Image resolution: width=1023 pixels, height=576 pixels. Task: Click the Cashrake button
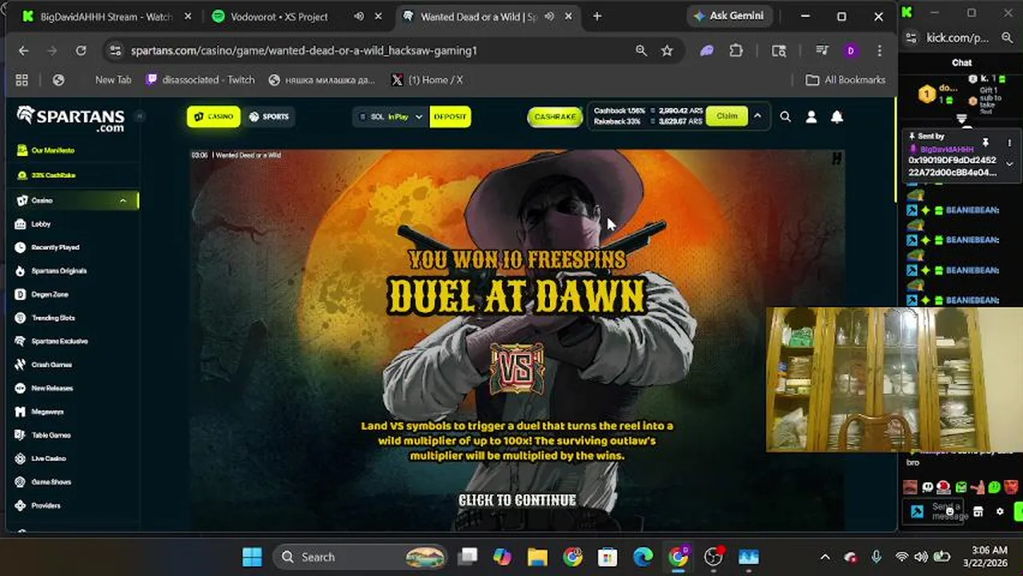(x=555, y=117)
